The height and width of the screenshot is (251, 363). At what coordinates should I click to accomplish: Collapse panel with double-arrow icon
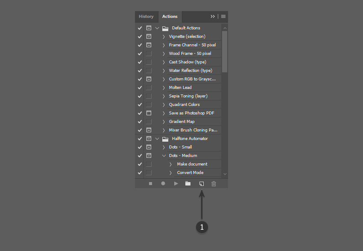[x=213, y=17]
